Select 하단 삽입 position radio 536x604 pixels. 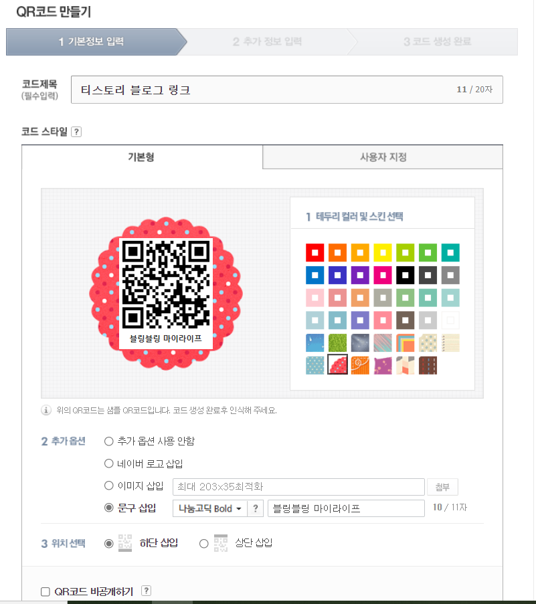(108, 544)
